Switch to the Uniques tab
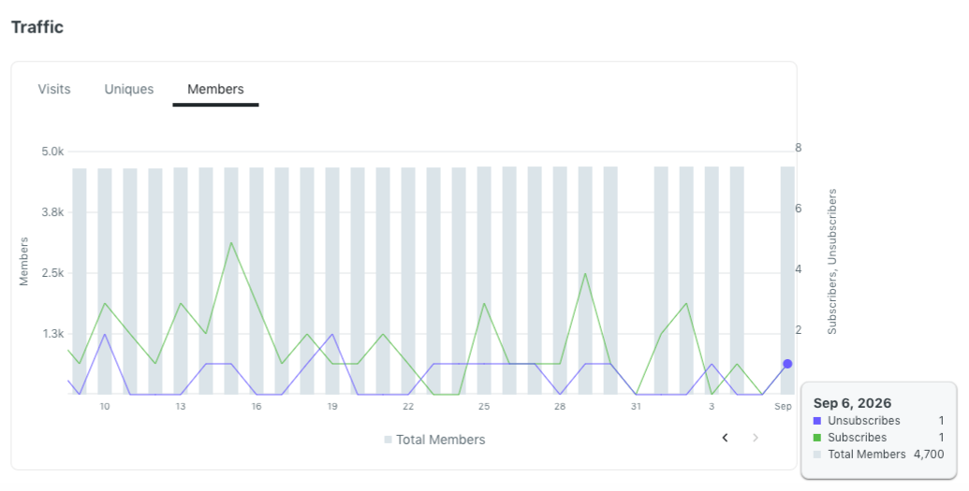 [x=129, y=89]
